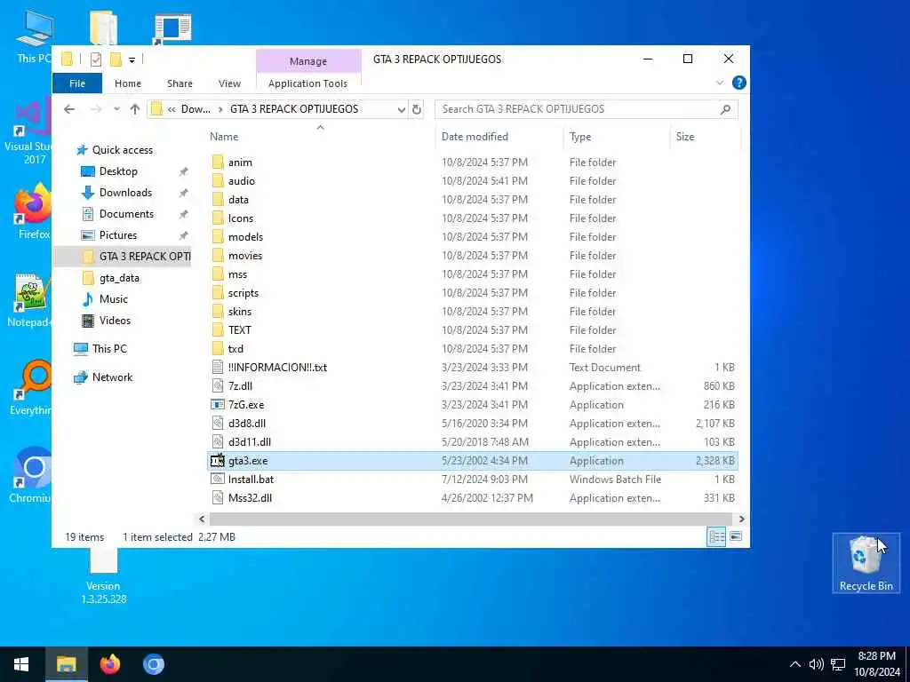Sort by Type column header
The width and height of the screenshot is (910, 682).
tap(580, 136)
